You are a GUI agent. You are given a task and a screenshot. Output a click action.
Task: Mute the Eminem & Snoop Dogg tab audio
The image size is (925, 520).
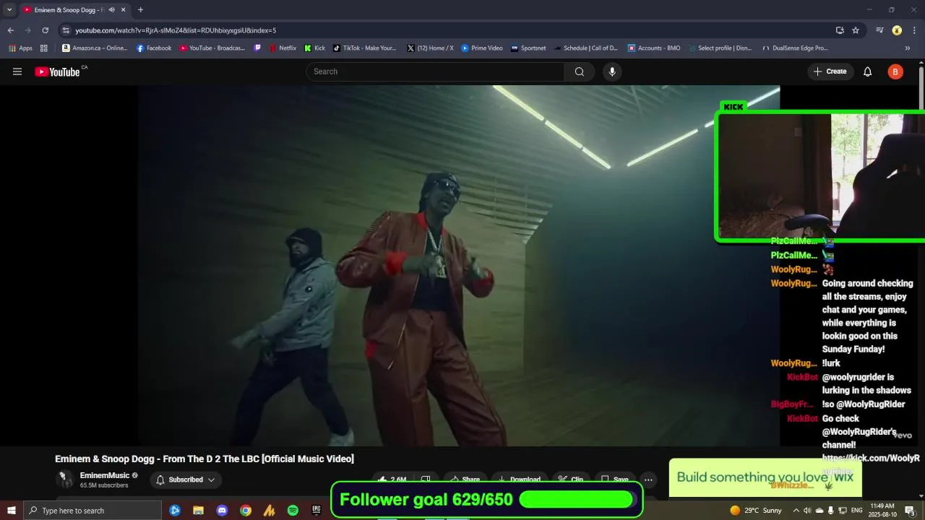pyautogui.click(x=111, y=10)
